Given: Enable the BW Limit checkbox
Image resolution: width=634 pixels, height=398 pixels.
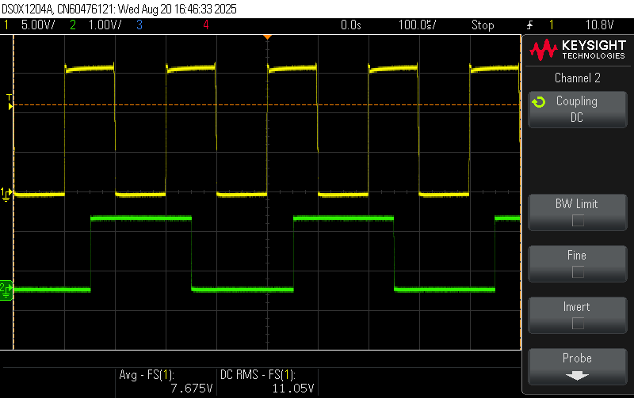Looking at the screenshot, I should (x=578, y=221).
